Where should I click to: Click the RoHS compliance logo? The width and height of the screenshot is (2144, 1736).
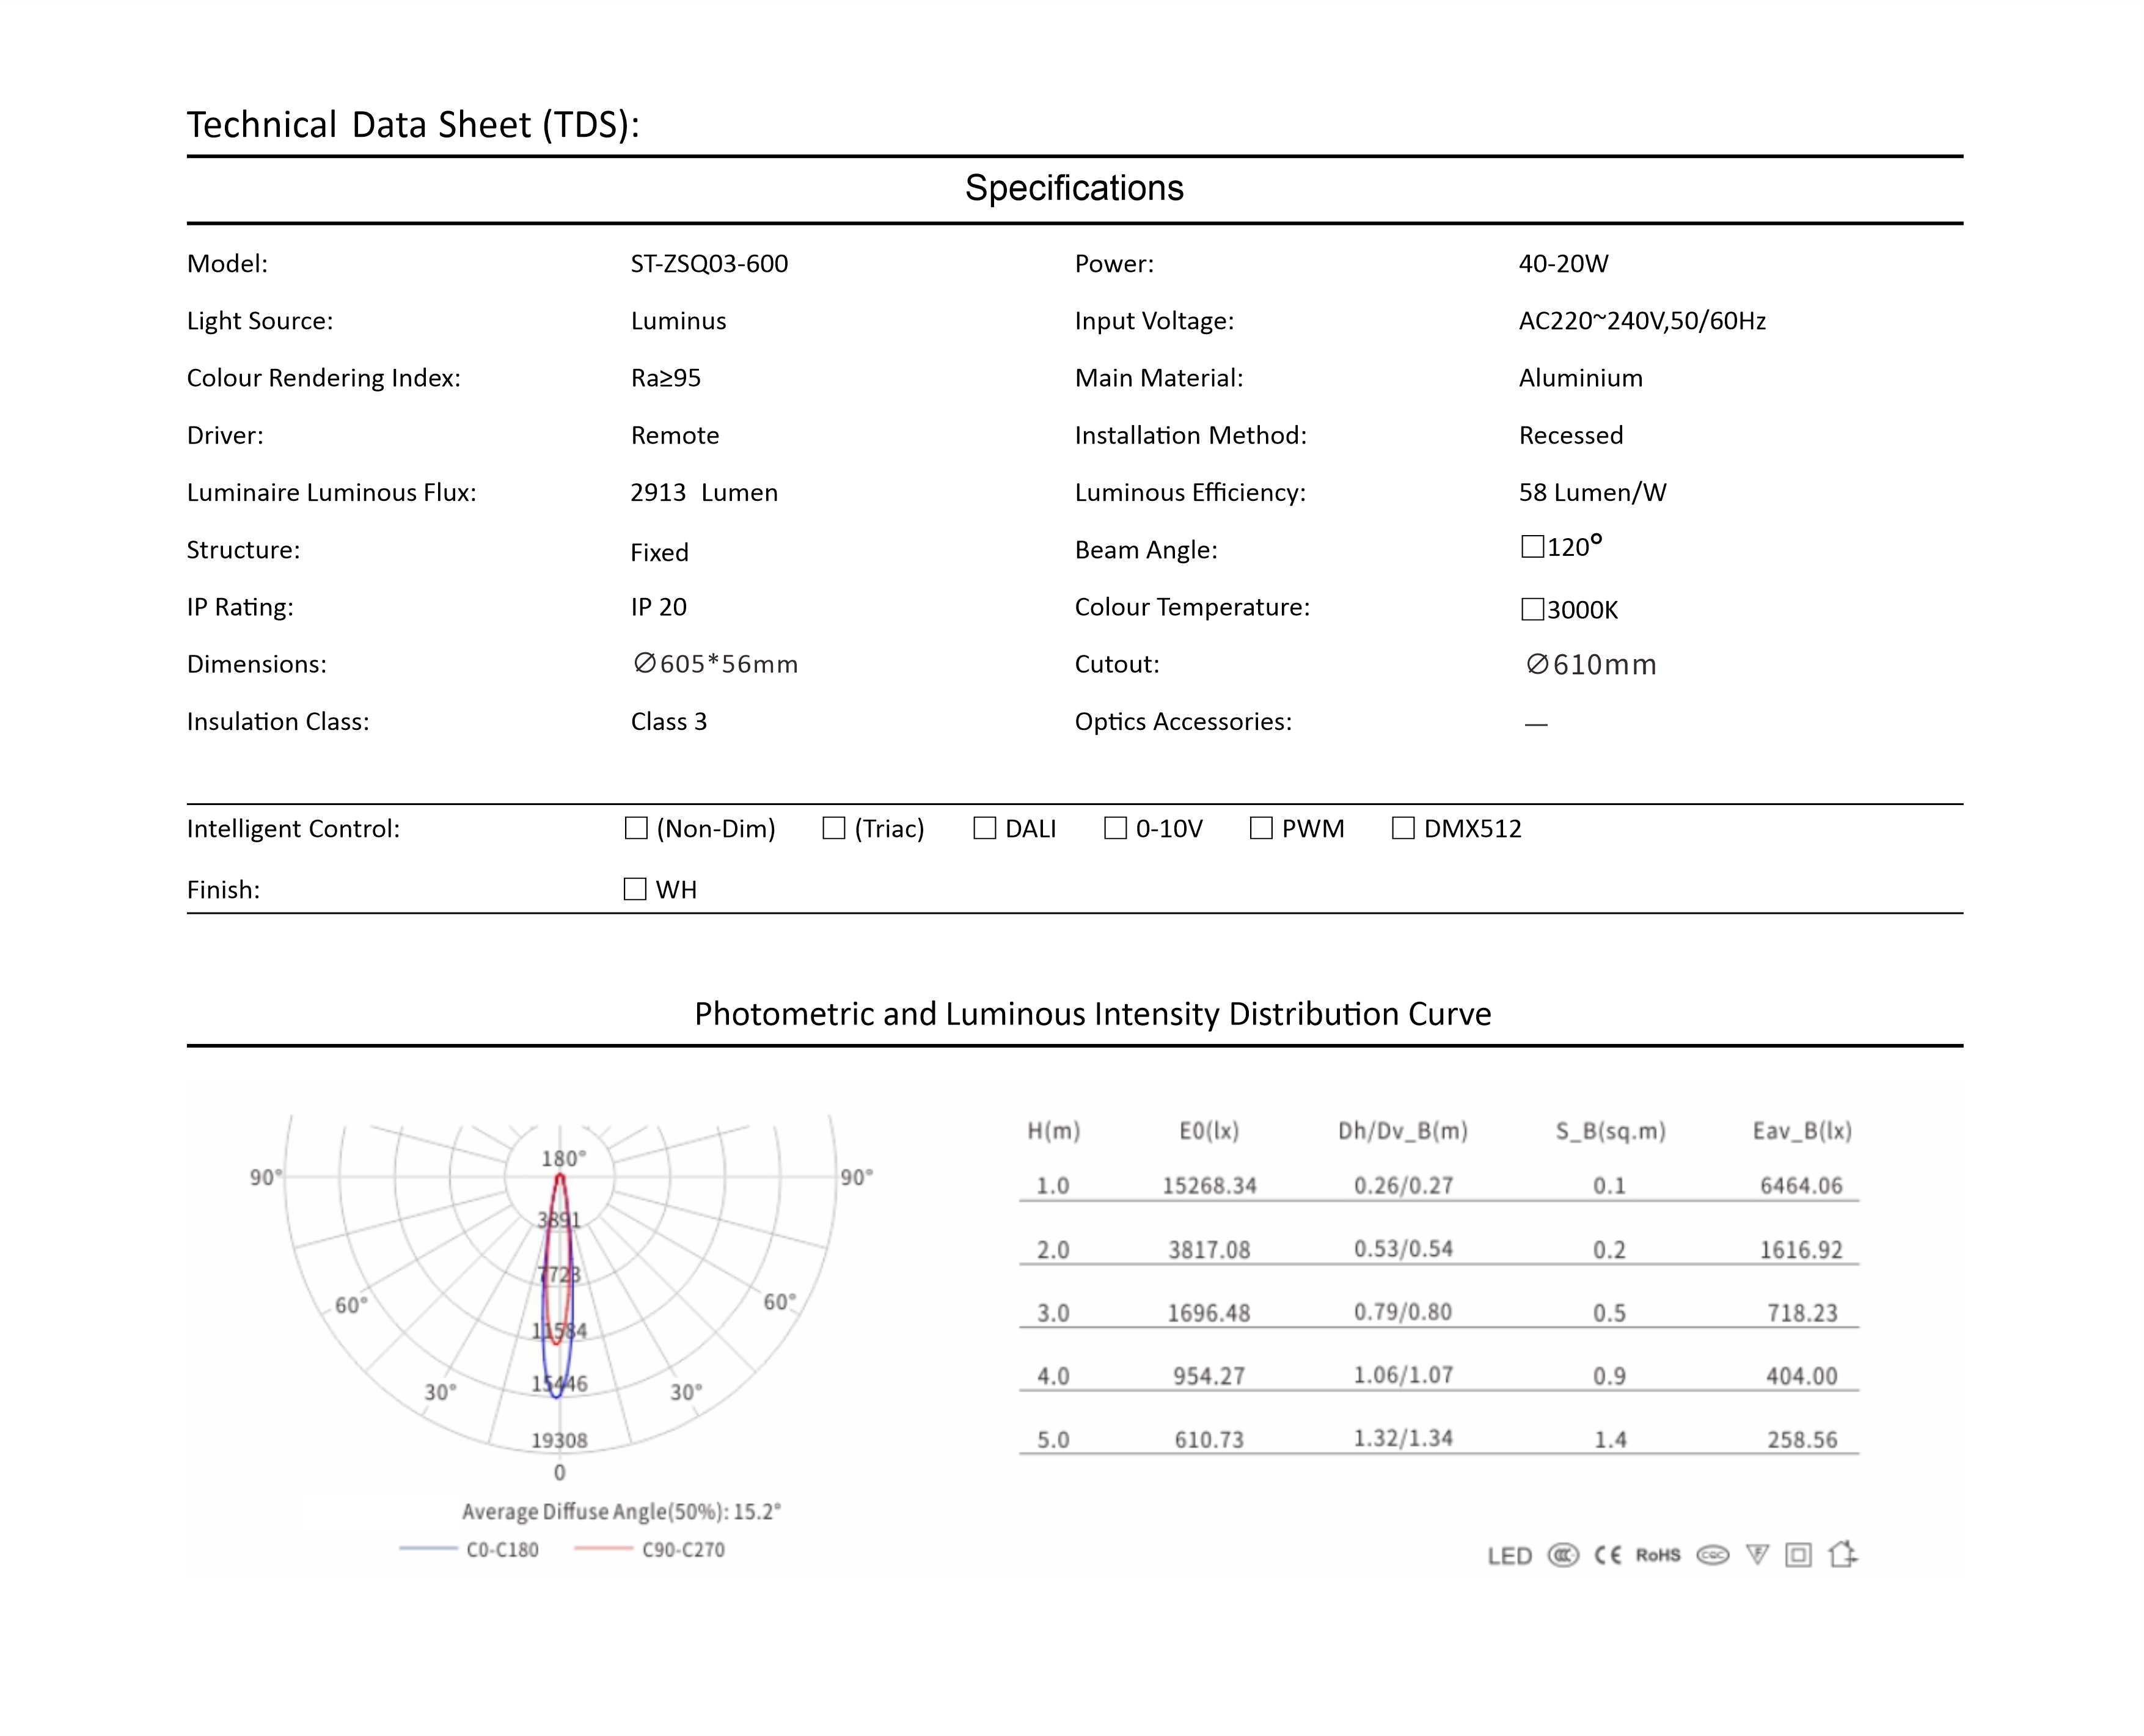point(1658,1555)
